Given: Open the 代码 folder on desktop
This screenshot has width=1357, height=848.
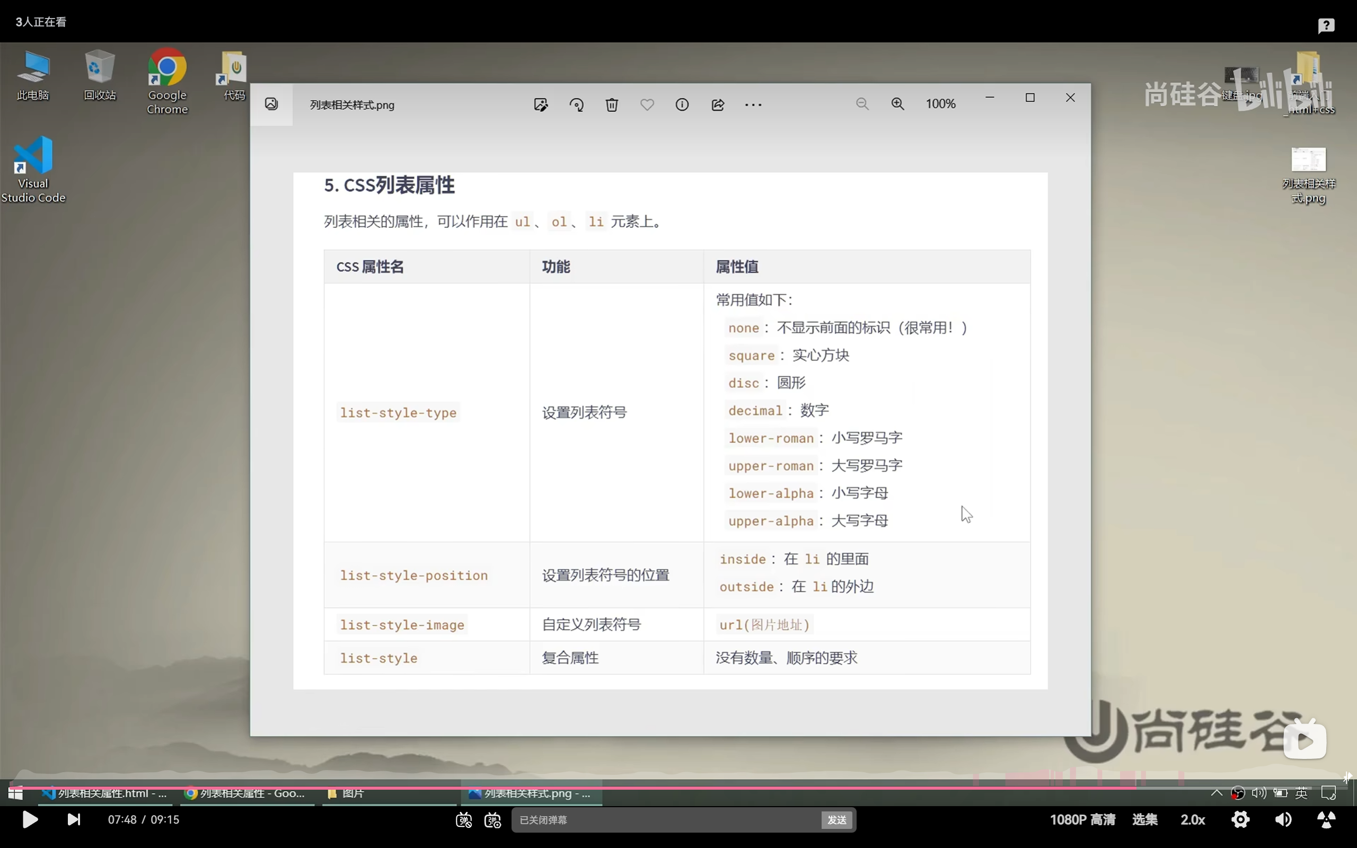Looking at the screenshot, I should 233,76.
